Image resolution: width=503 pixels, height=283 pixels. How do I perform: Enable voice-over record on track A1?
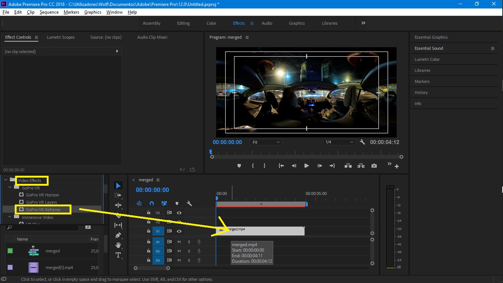199,242
